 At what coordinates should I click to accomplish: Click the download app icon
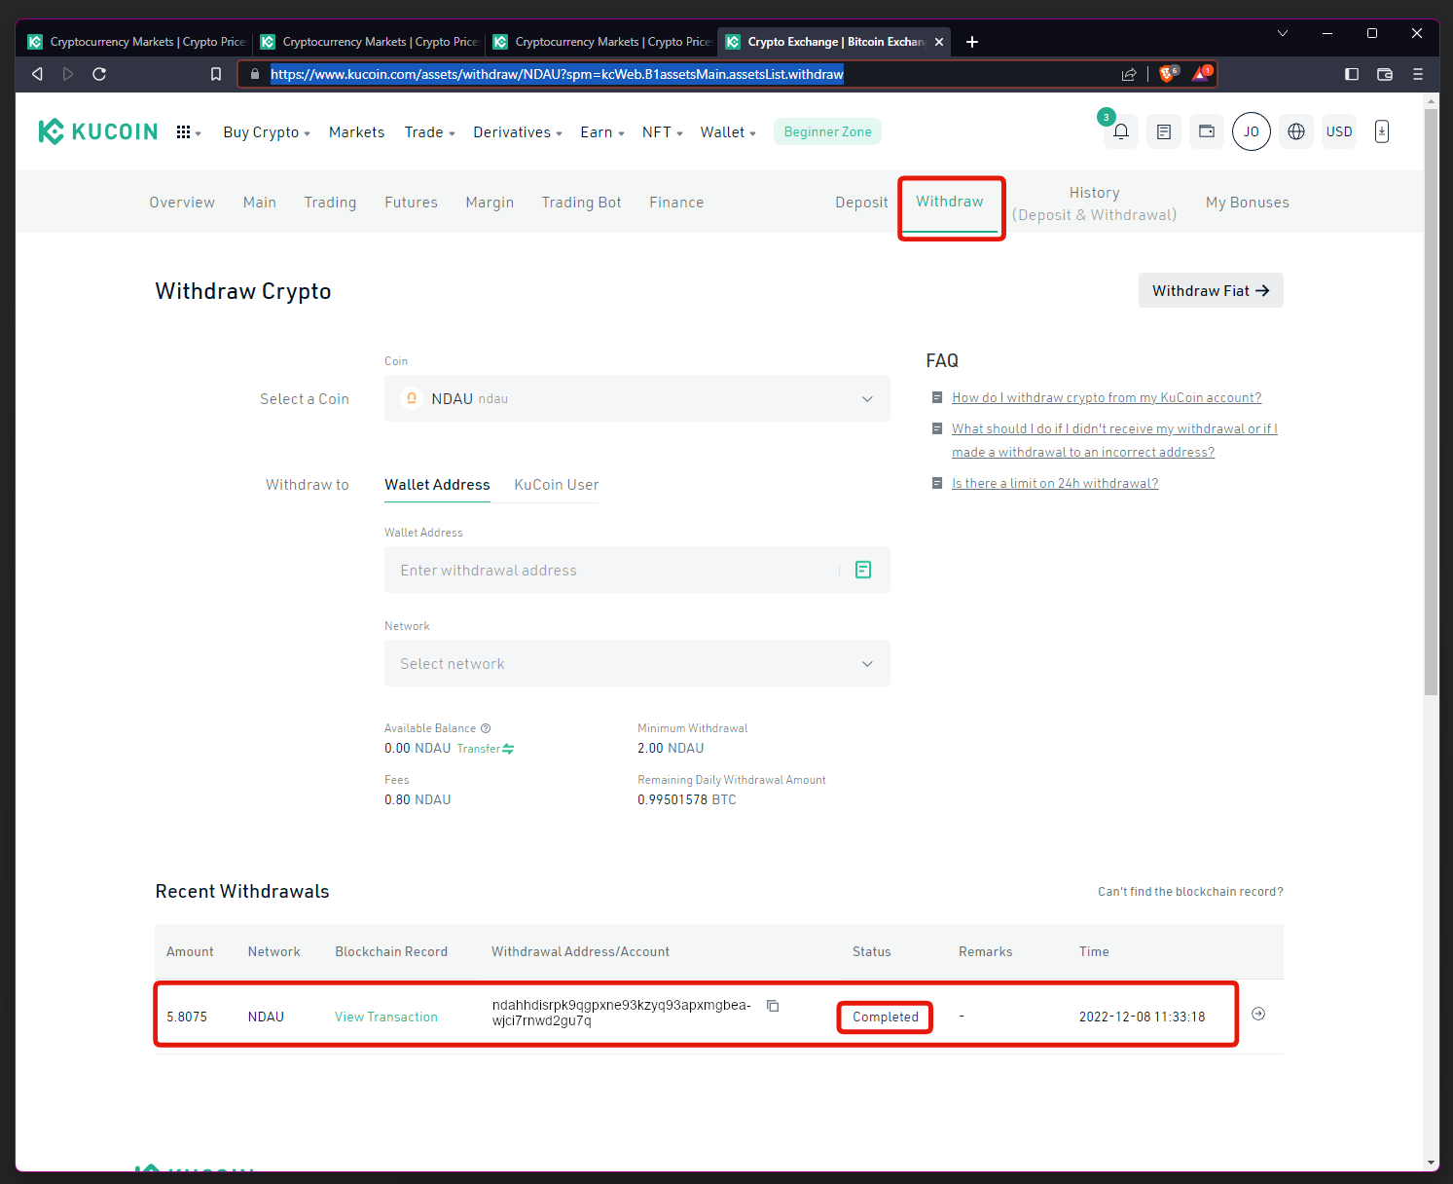point(1382,131)
